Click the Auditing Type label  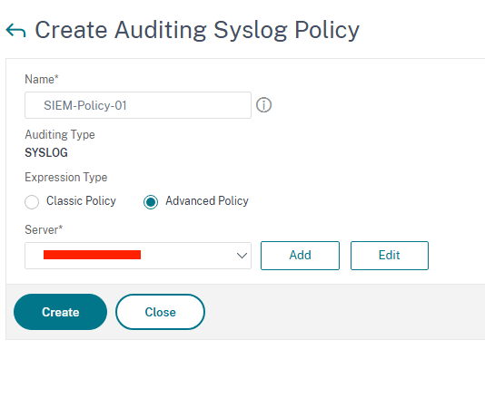point(60,134)
